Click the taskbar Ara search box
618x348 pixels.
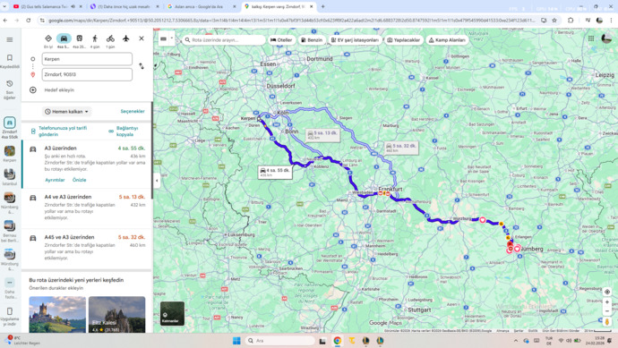pos(279,341)
